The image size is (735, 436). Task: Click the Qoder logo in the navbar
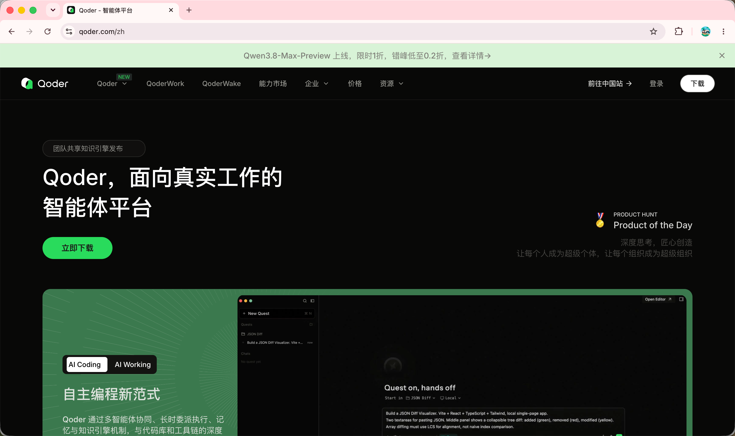pyautogui.click(x=45, y=84)
